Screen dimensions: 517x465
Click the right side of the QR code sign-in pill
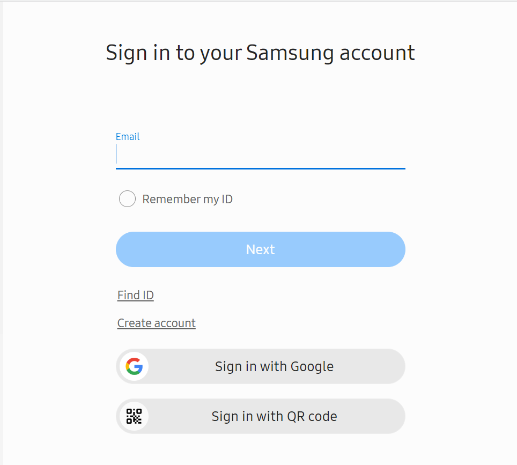click(x=386, y=416)
